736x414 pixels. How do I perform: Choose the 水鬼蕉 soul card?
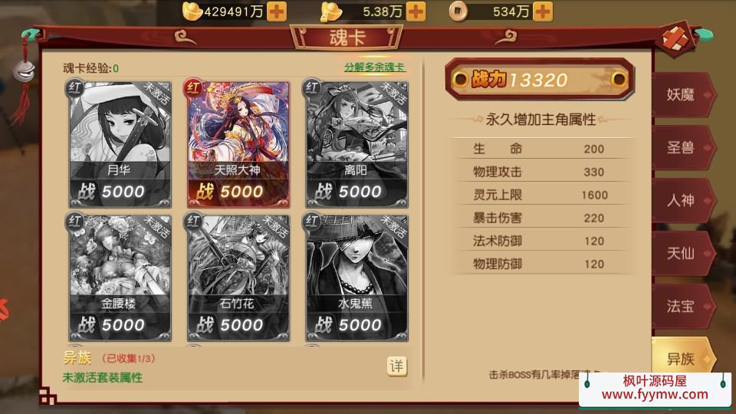356,277
